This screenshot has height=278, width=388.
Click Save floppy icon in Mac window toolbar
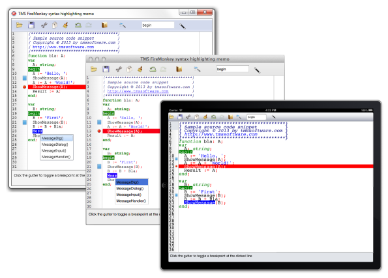point(106,69)
